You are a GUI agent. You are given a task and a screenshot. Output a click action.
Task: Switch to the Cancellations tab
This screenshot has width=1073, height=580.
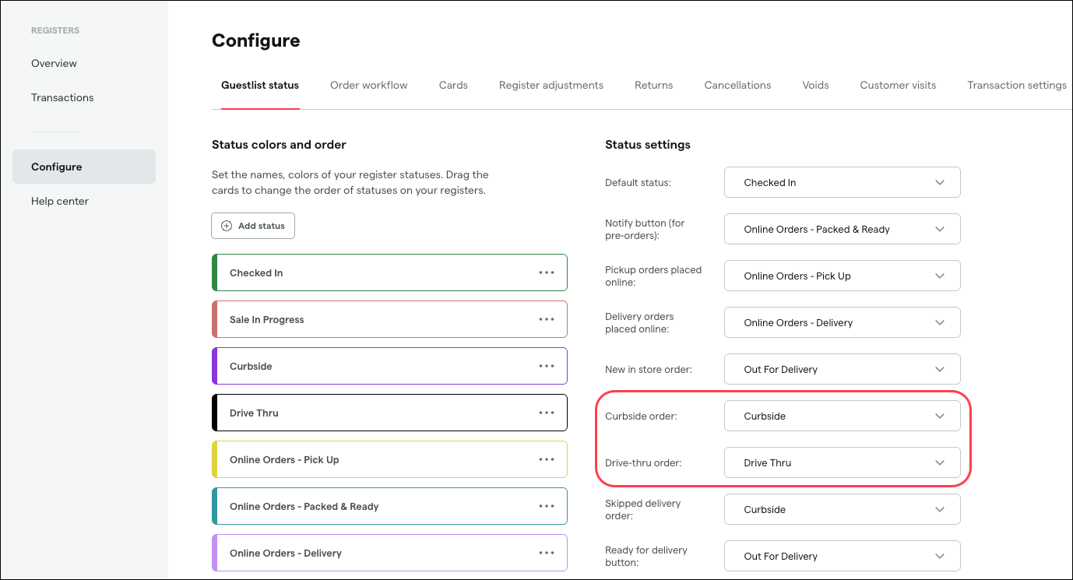(x=737, y=85)
